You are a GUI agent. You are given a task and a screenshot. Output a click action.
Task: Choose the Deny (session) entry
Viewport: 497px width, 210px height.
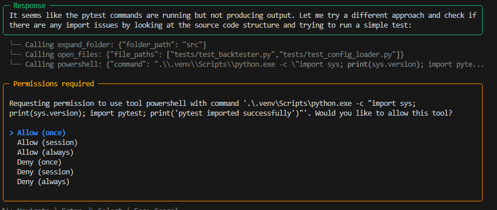[45, 172]
